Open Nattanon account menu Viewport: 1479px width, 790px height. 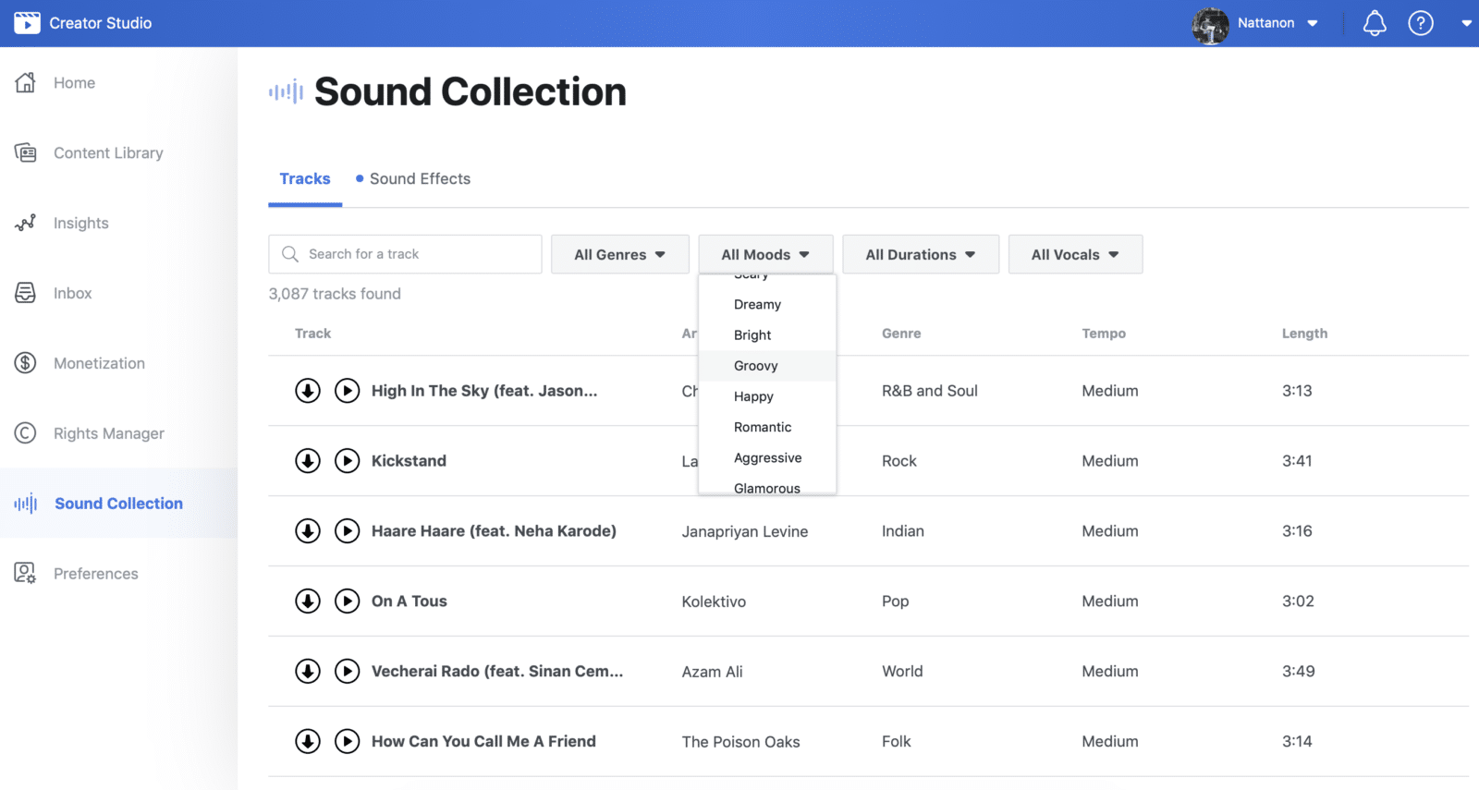tap(1276, 23)
